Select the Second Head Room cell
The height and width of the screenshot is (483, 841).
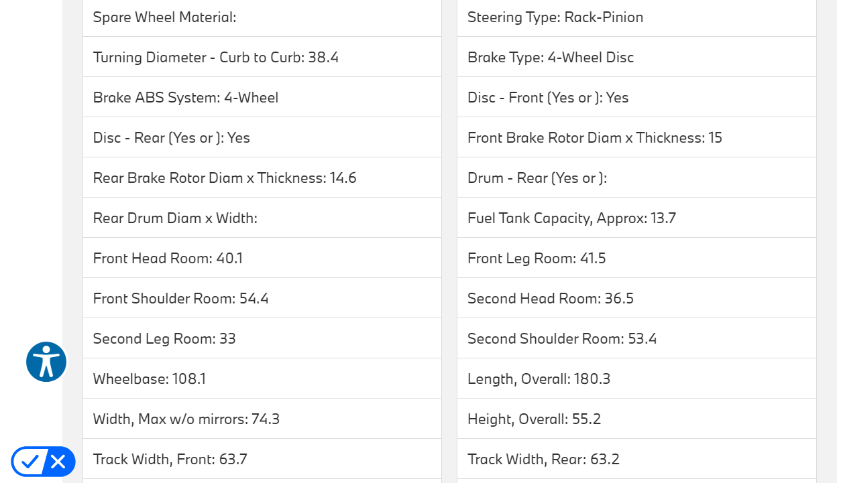pyautogui.click(x=551, y=299)
